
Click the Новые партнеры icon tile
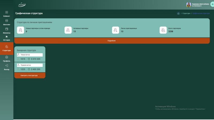coord(21,30)
